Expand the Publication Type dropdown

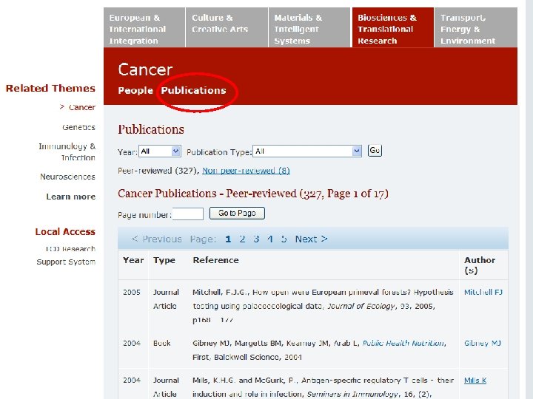306,151
